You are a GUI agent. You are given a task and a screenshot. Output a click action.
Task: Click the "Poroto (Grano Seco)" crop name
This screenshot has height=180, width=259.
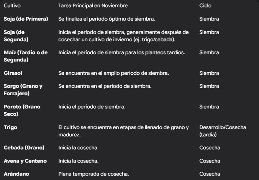pyautogui.click(x=22, y=110)
